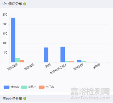Viewport: 113px width, 103px height.
Task: Click help icon beside 企业资质分布 title
Action: coord(25,4)
